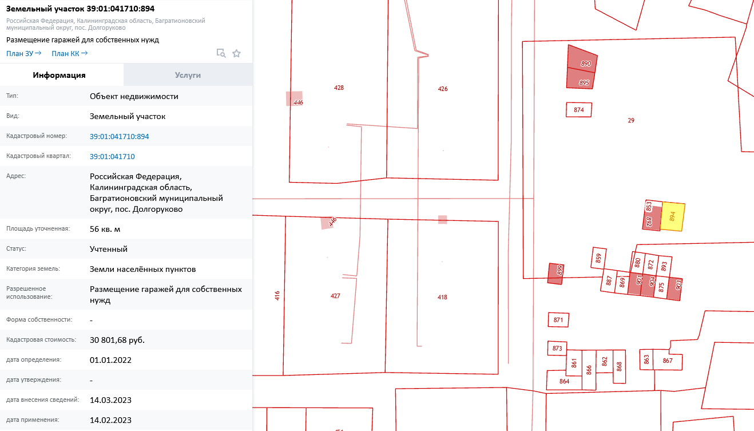Click parcel 899 on the map

pos(555,274)
